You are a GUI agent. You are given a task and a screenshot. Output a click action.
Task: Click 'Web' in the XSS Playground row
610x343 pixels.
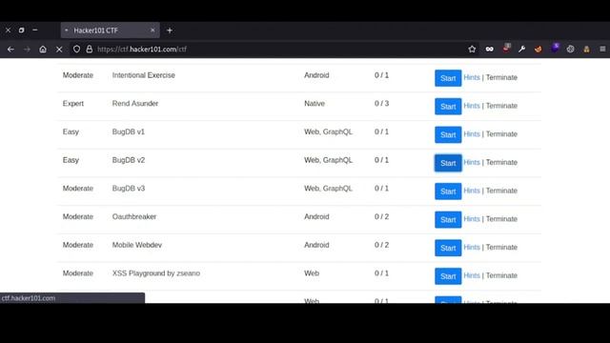[312, 273]
